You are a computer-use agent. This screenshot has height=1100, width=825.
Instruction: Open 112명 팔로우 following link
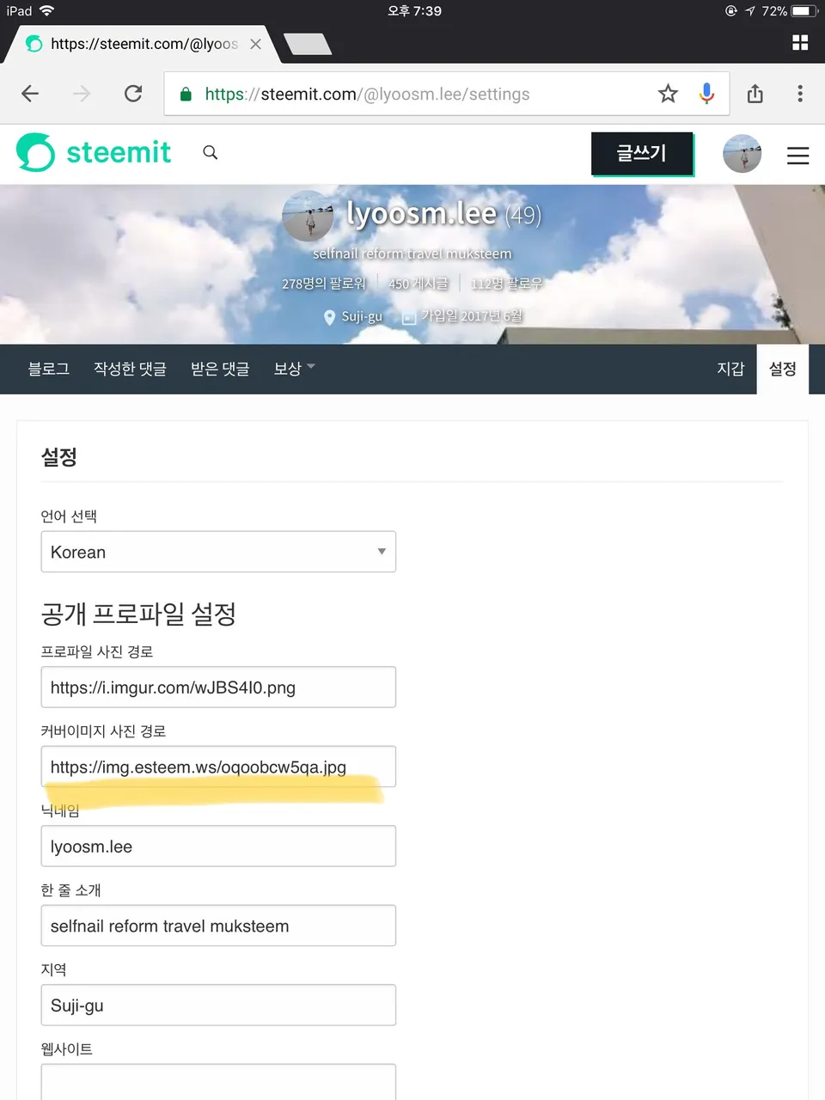(x=506, y=283)
